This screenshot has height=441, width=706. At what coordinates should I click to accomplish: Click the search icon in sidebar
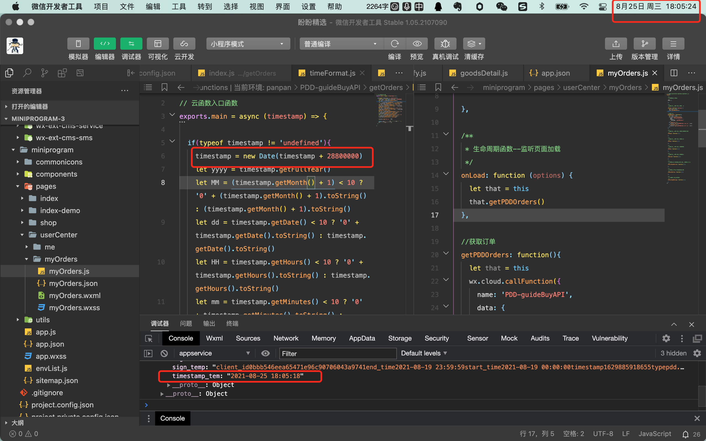pos(27,73)
